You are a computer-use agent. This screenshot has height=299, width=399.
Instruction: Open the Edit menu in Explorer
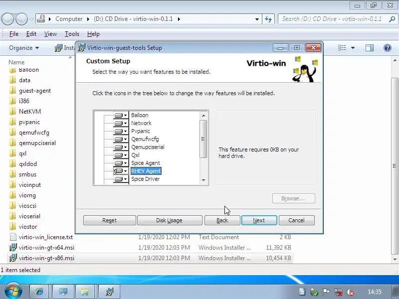pyautogui.click(x=31, y=34)
